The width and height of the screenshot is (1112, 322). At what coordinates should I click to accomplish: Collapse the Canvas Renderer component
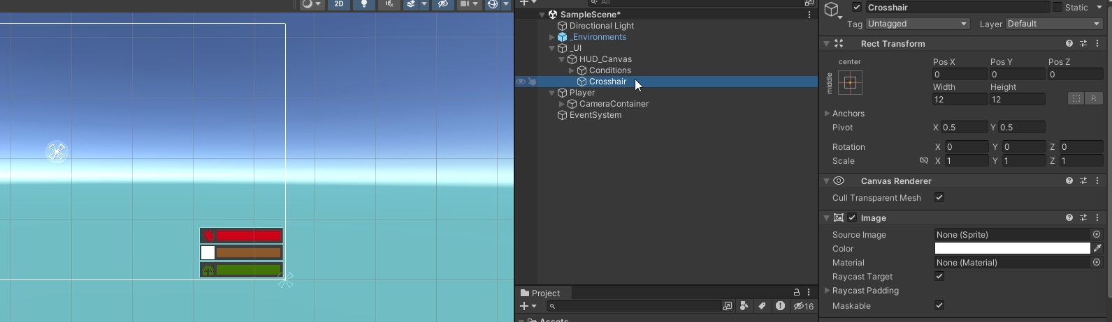[826, 181]
